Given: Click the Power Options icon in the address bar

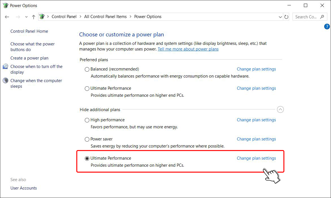Looking at the screenshot, I should (42, 16).
